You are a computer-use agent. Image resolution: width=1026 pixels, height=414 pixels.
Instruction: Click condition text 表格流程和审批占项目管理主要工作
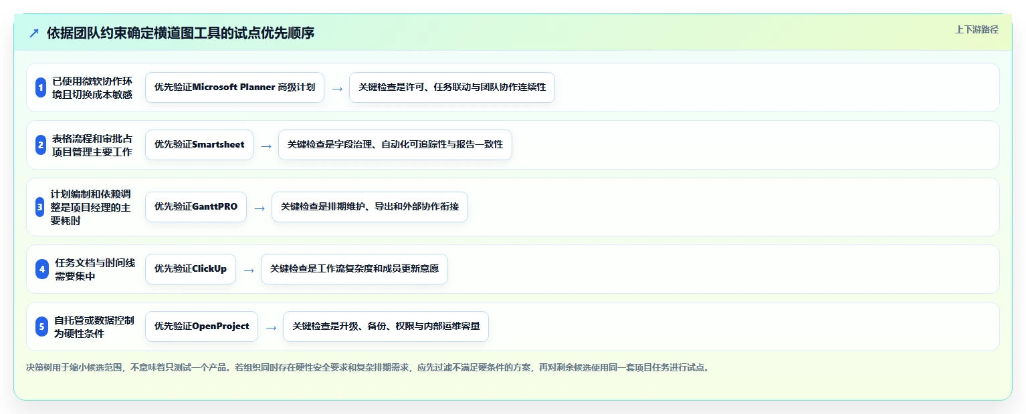(92, 145)
